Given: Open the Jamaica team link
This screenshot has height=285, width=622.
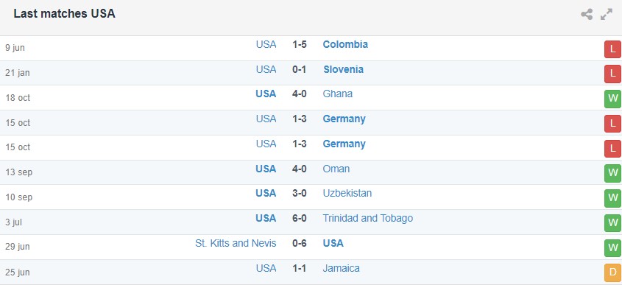Looking at the screenshot, I should pyautogui.click(x=341, y=268).
